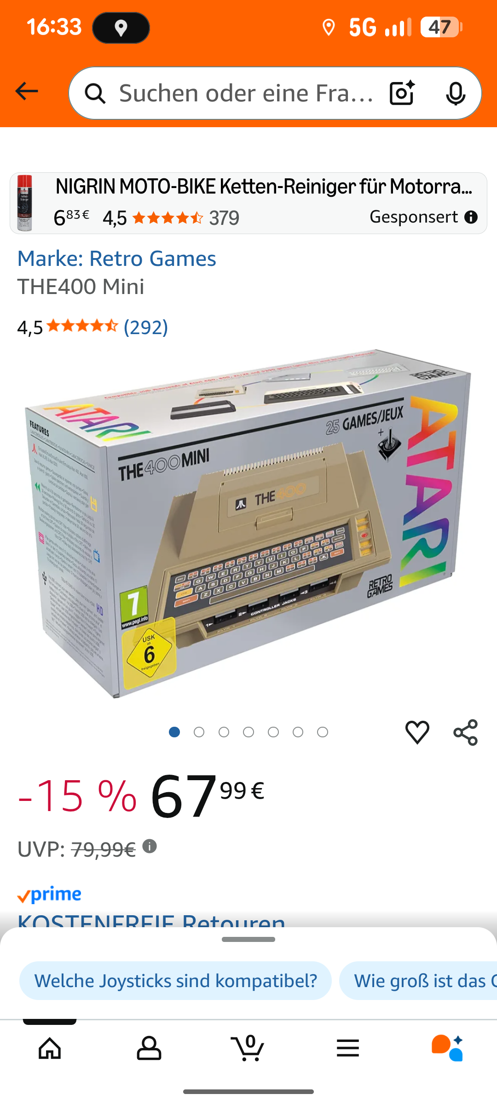Open the Rufus AI assistant icon
The image size is (497, 1106).
[447, 1048]
